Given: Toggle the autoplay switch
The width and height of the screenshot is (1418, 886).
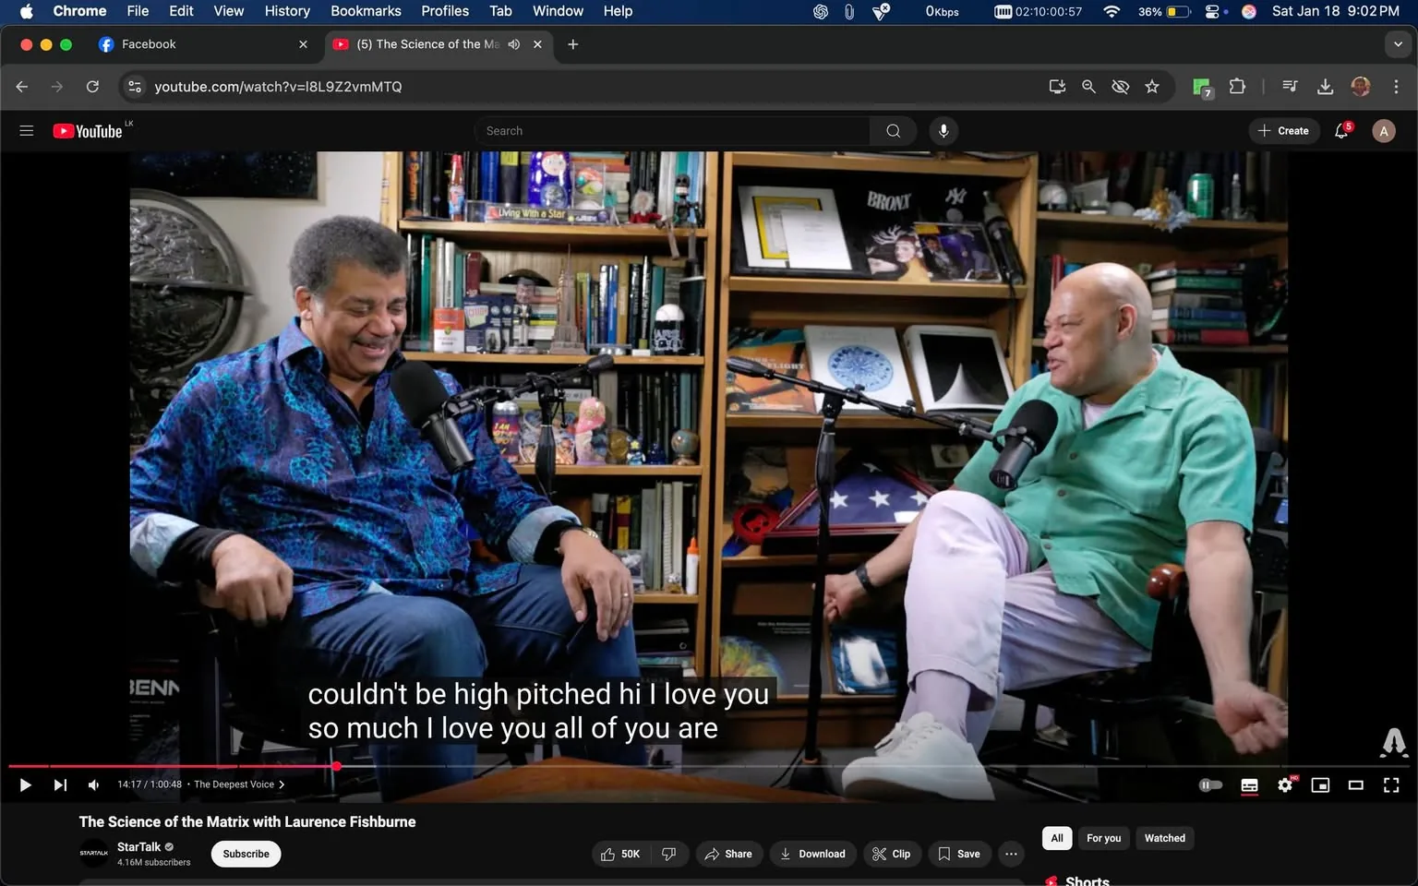Looking at the screenshot, I should [x=1209, y=785].
